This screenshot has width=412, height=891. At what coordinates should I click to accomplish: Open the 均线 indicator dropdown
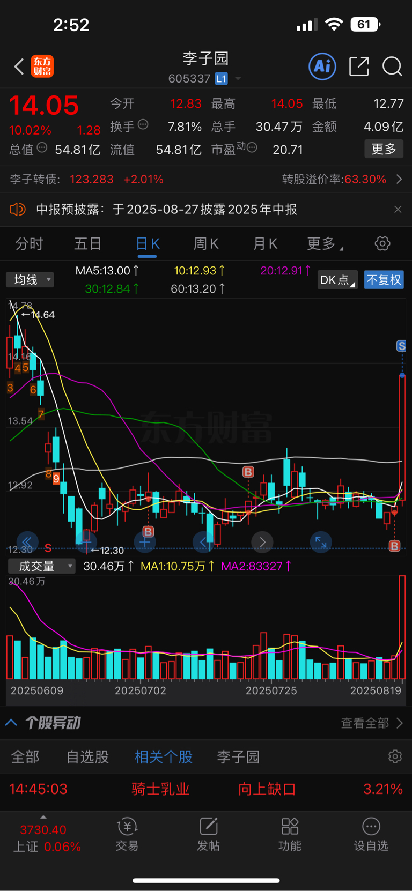pyautogui.click(x=30, y=279)
